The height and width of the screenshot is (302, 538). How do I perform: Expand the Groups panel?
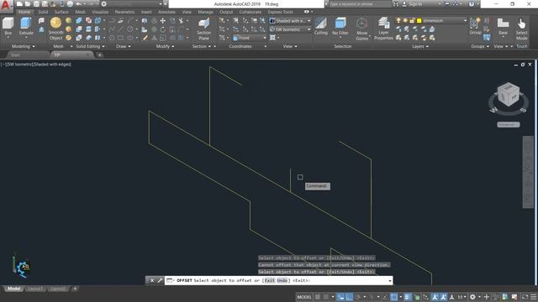tap(480, 46)
